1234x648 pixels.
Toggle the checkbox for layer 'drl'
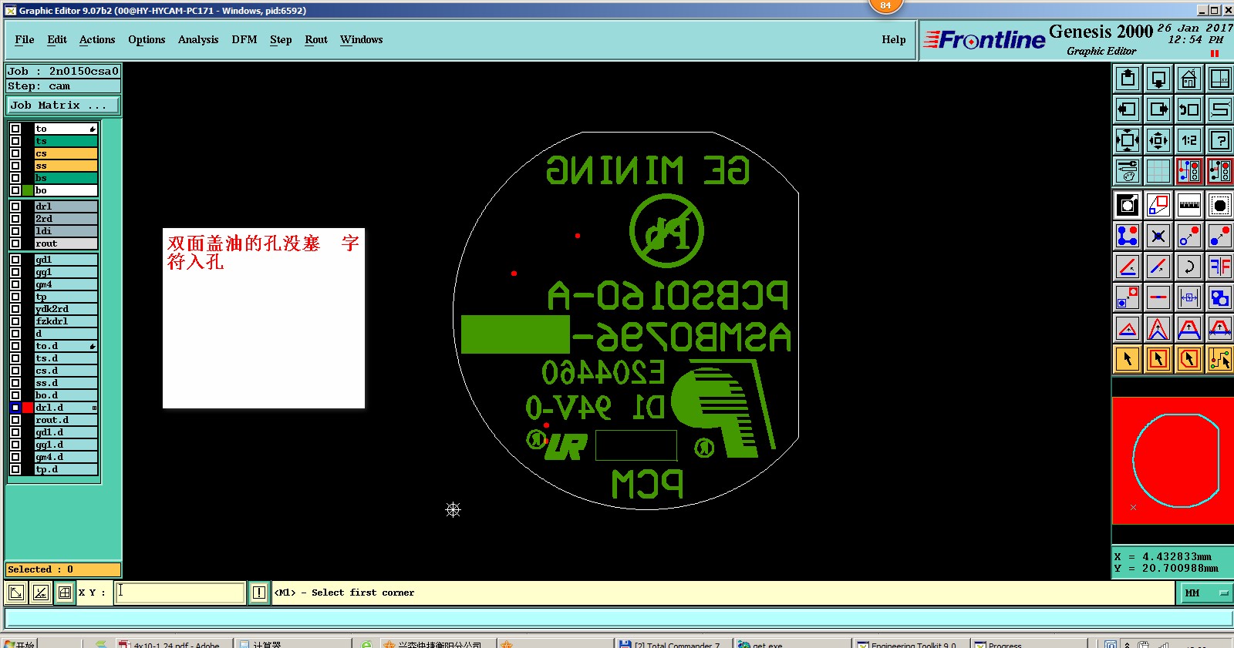pos(15,206)
